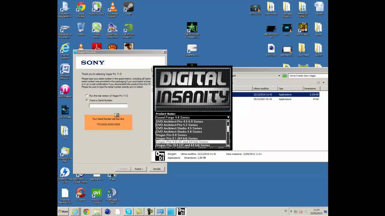Open the Google Chrome desktop shortcut
This screenshot has width=385, height=216.
coord(81,10)
